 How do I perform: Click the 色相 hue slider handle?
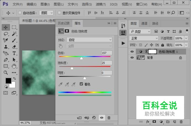click(x=81, y=58)
